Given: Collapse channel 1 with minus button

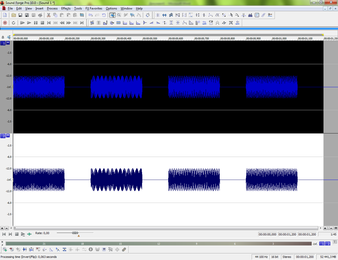Looking at the screenshot, I should 8,43.
